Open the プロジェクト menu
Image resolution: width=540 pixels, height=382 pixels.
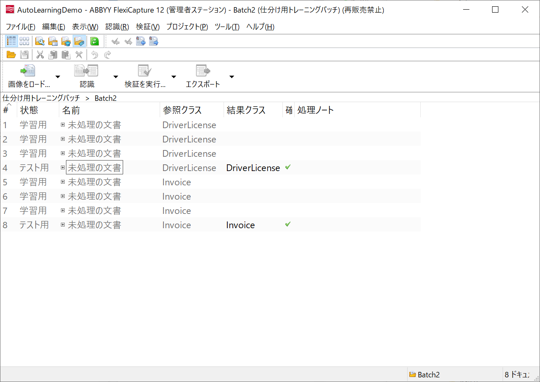[187, 27]
